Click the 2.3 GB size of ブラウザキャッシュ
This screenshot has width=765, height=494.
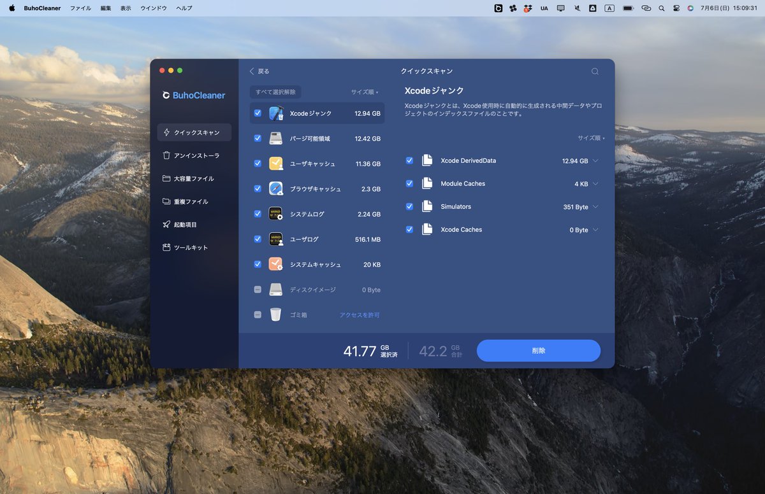[371, 189]
